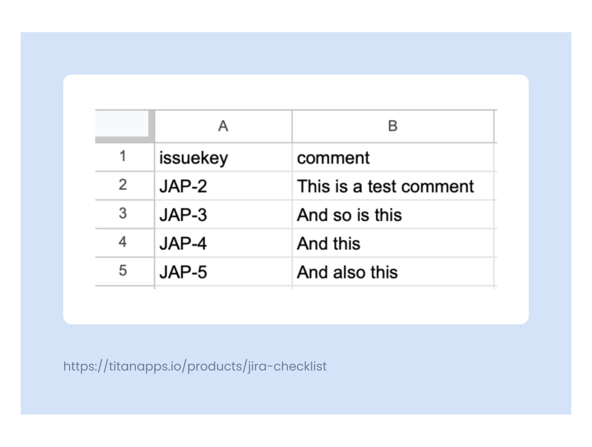Select the JAP-4 cell
Viewport: 592px width, 447px height.
coord(223,243)
